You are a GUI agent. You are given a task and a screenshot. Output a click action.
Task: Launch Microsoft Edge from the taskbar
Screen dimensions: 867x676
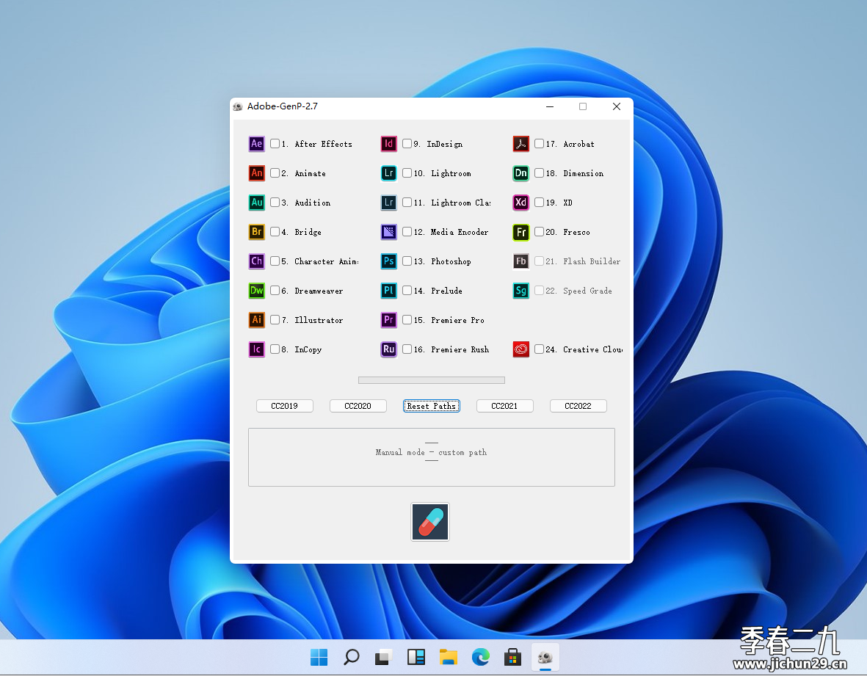(481, 657)
